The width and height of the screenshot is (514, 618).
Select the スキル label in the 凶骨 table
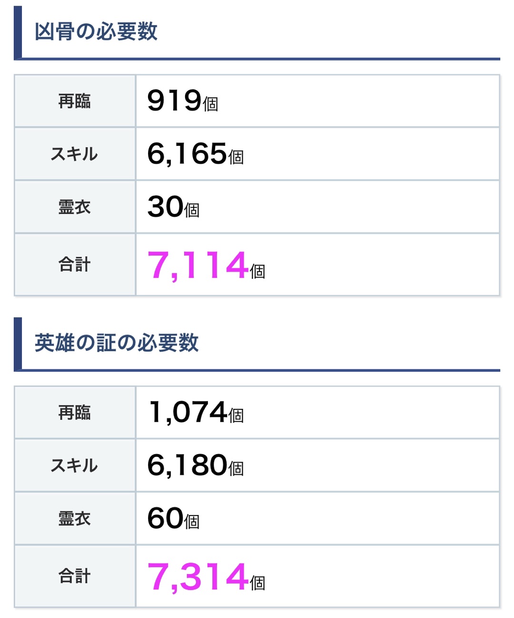(75, 154)
